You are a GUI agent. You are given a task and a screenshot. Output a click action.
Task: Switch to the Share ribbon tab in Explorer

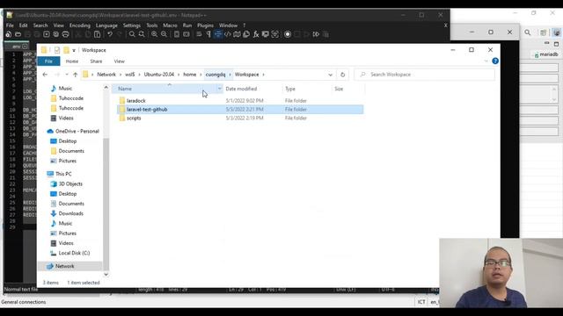(96, 61)
